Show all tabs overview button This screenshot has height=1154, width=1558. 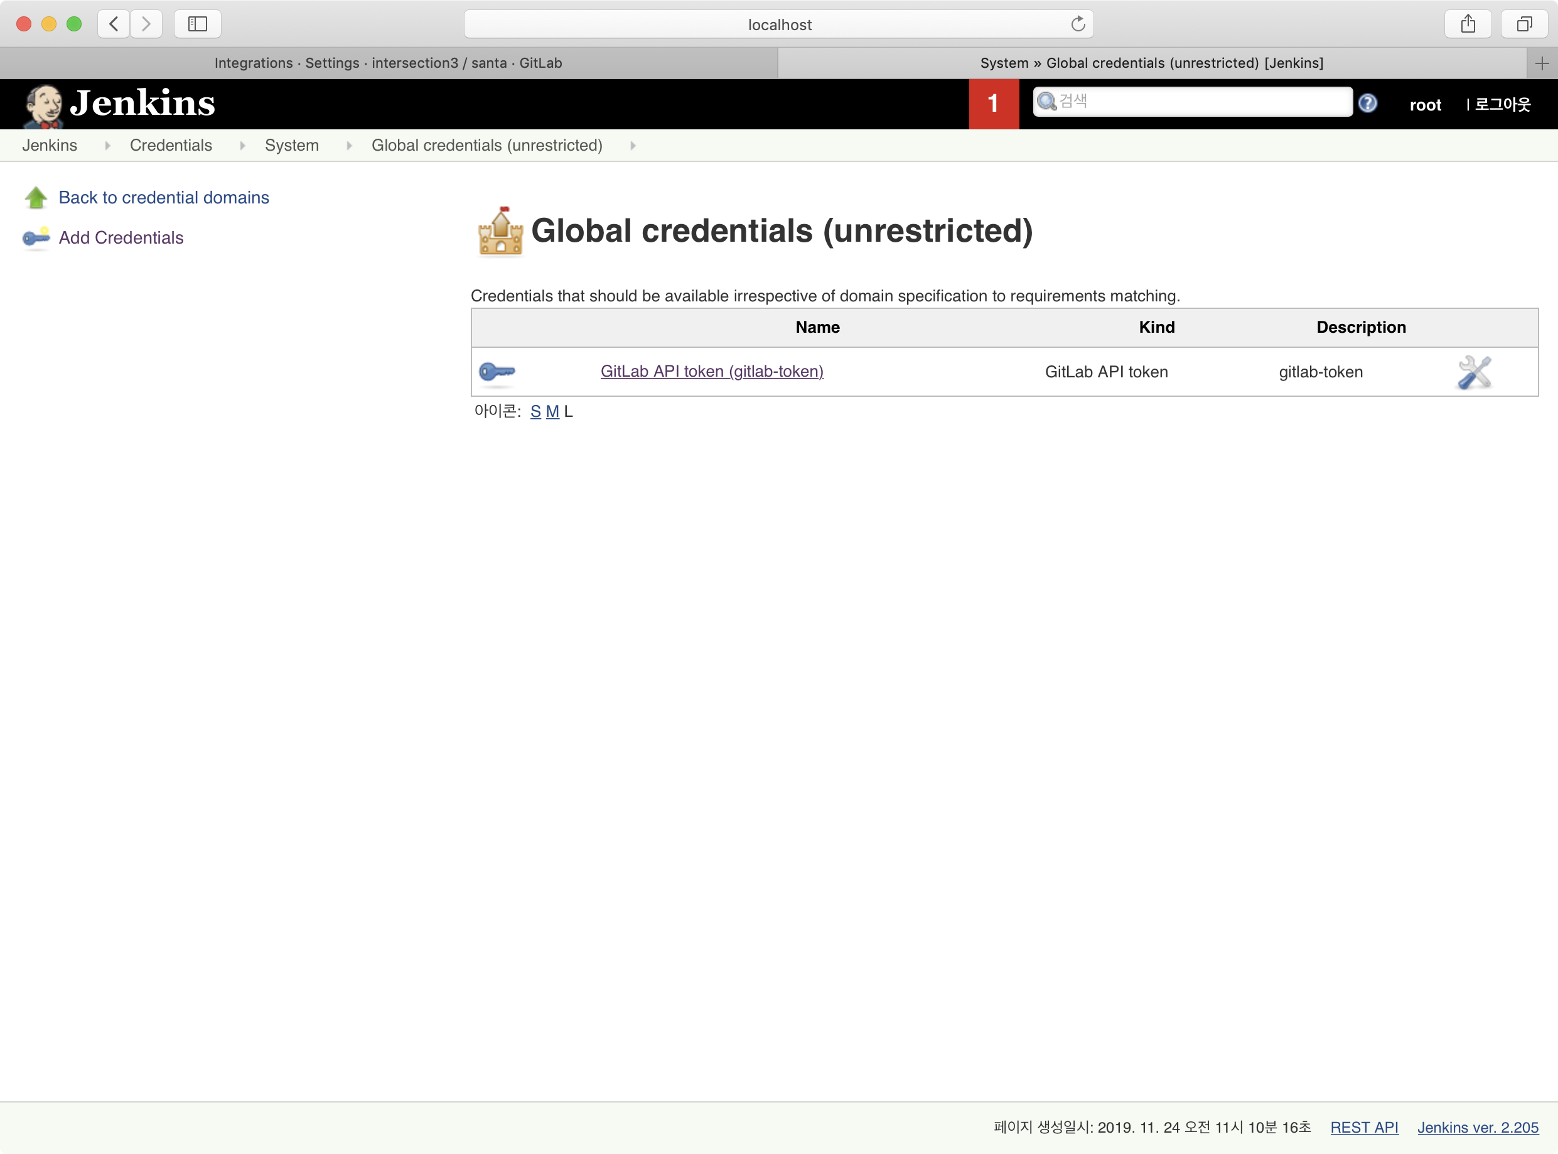pos(1525,24)
